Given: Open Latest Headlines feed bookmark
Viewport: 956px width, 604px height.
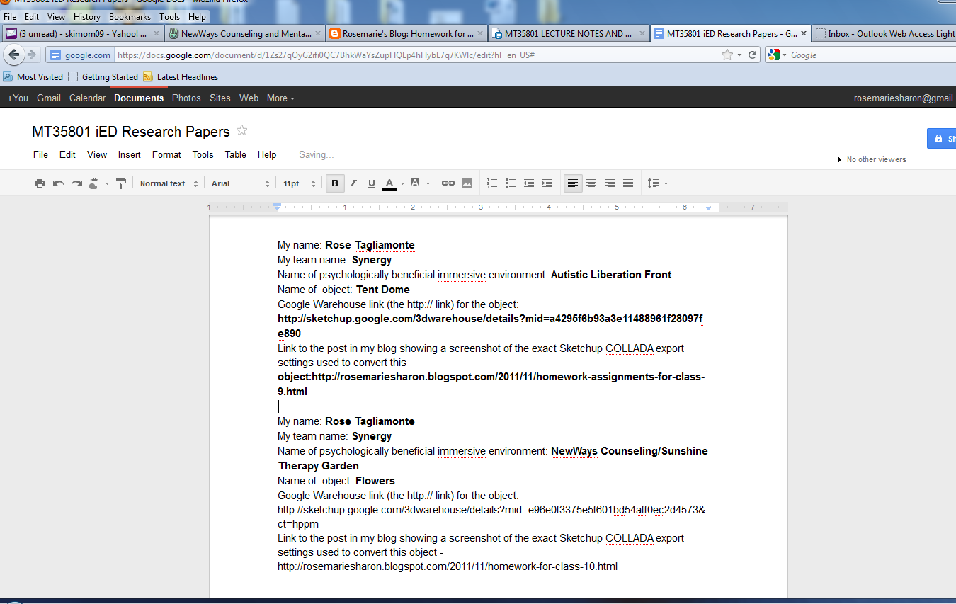Looking at the screenshot, I should (181, 76).
